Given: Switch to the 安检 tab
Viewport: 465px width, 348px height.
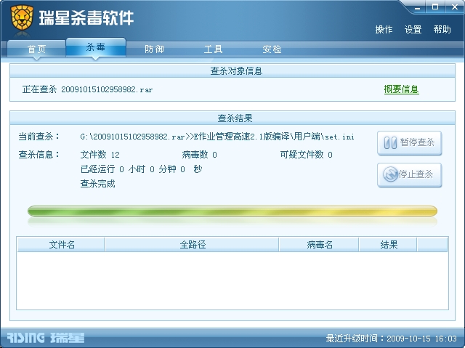Looking at the screenshot, I should point(272,49).
